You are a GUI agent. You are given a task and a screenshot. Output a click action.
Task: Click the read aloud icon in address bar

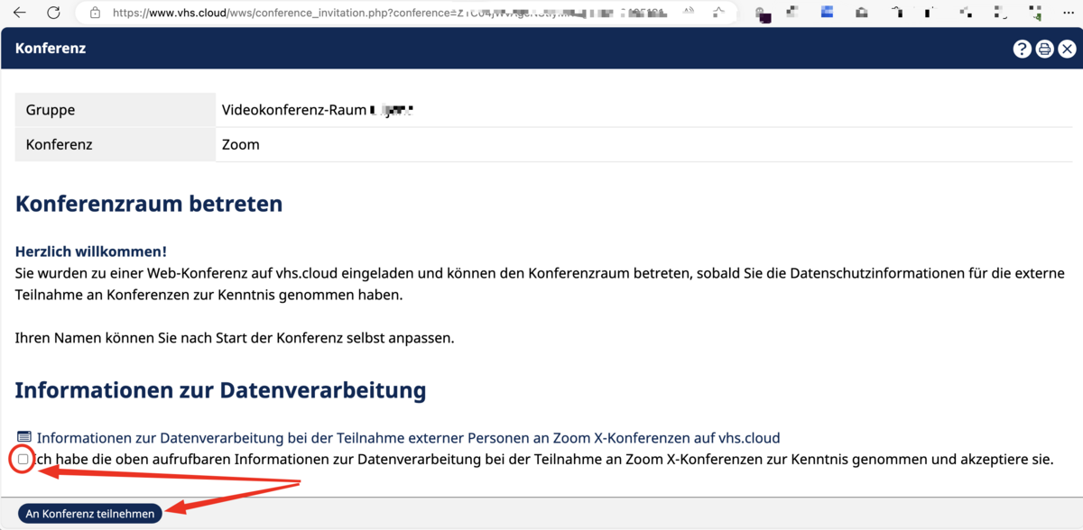[x=689, y=13]
